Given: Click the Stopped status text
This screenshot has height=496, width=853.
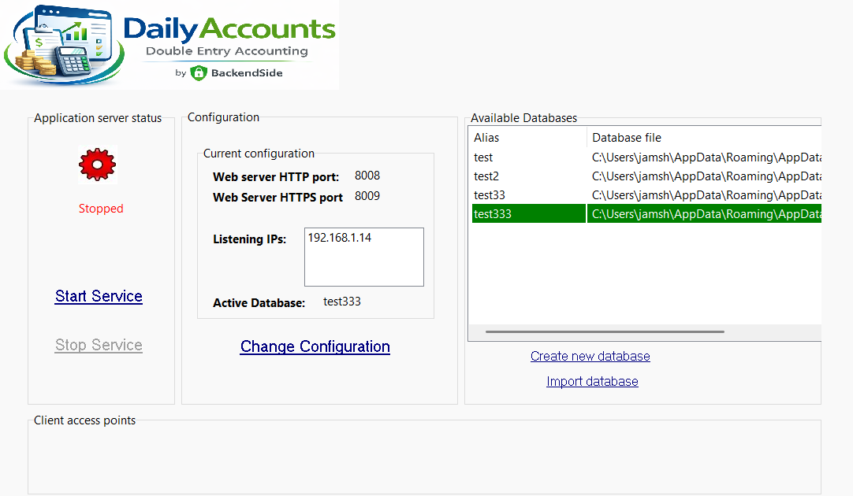Looking at the screenshot, I should (x=100, y=208).
